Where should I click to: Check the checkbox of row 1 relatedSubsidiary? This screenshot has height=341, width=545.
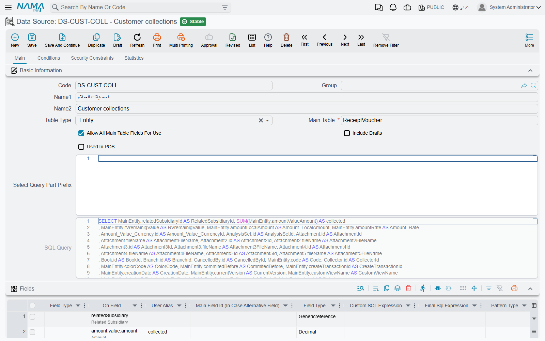[x=32, y=317]
